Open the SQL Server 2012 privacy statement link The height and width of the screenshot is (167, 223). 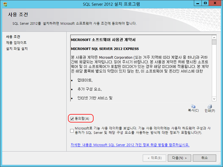point(130,145)
